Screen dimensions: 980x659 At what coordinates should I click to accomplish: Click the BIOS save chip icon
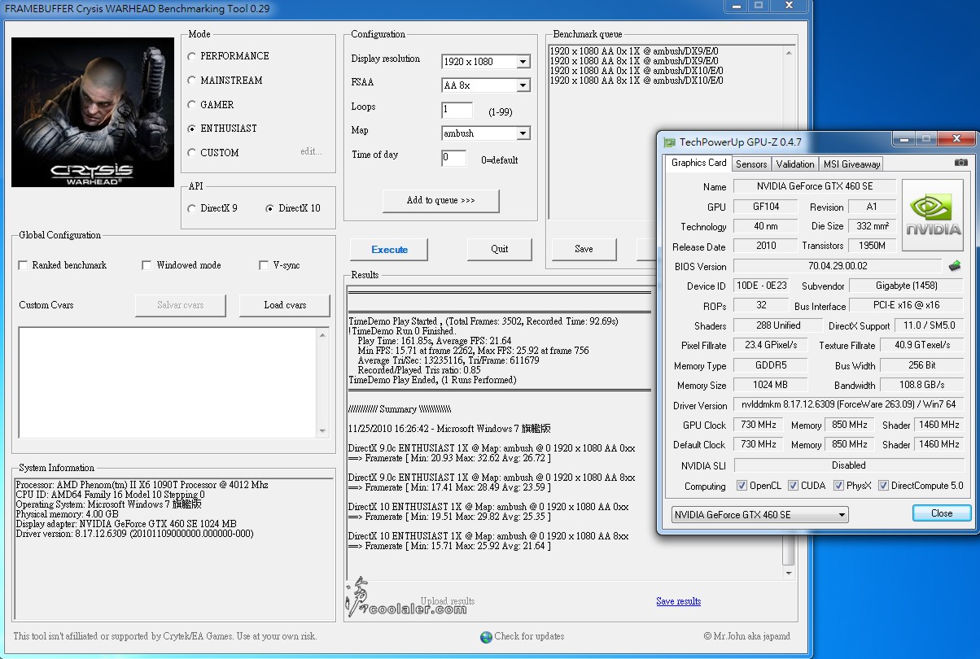tap(955, 266)
